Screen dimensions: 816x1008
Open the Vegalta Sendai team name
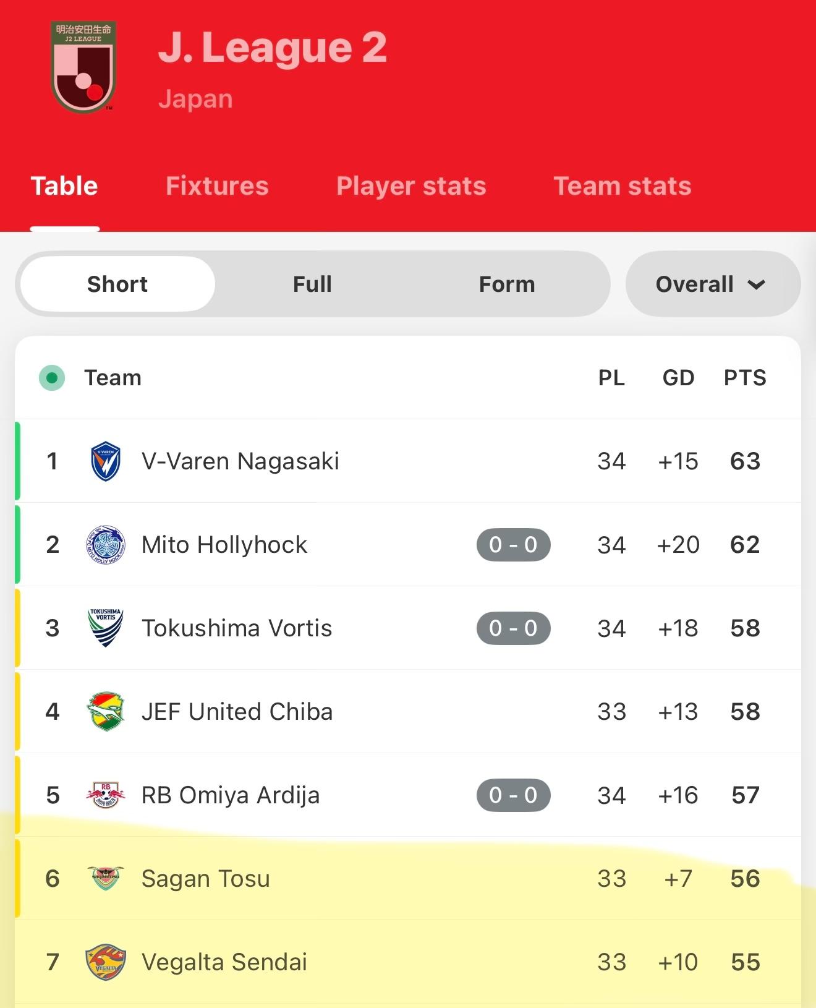[x=224, y=962]
